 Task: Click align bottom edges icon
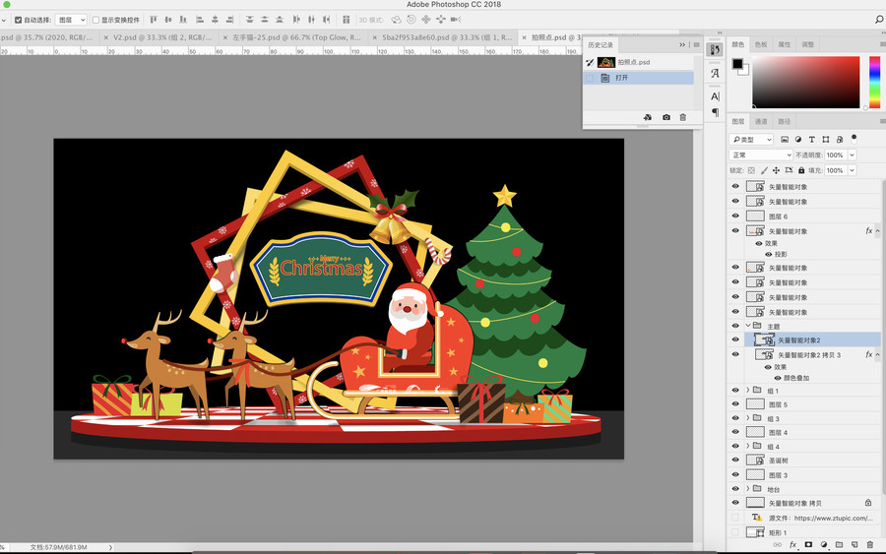pos(183,20)
